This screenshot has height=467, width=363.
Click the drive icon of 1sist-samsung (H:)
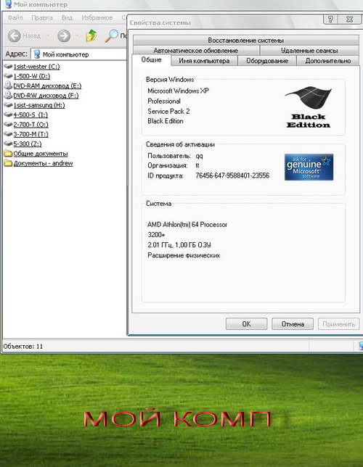tap(9, 105)
